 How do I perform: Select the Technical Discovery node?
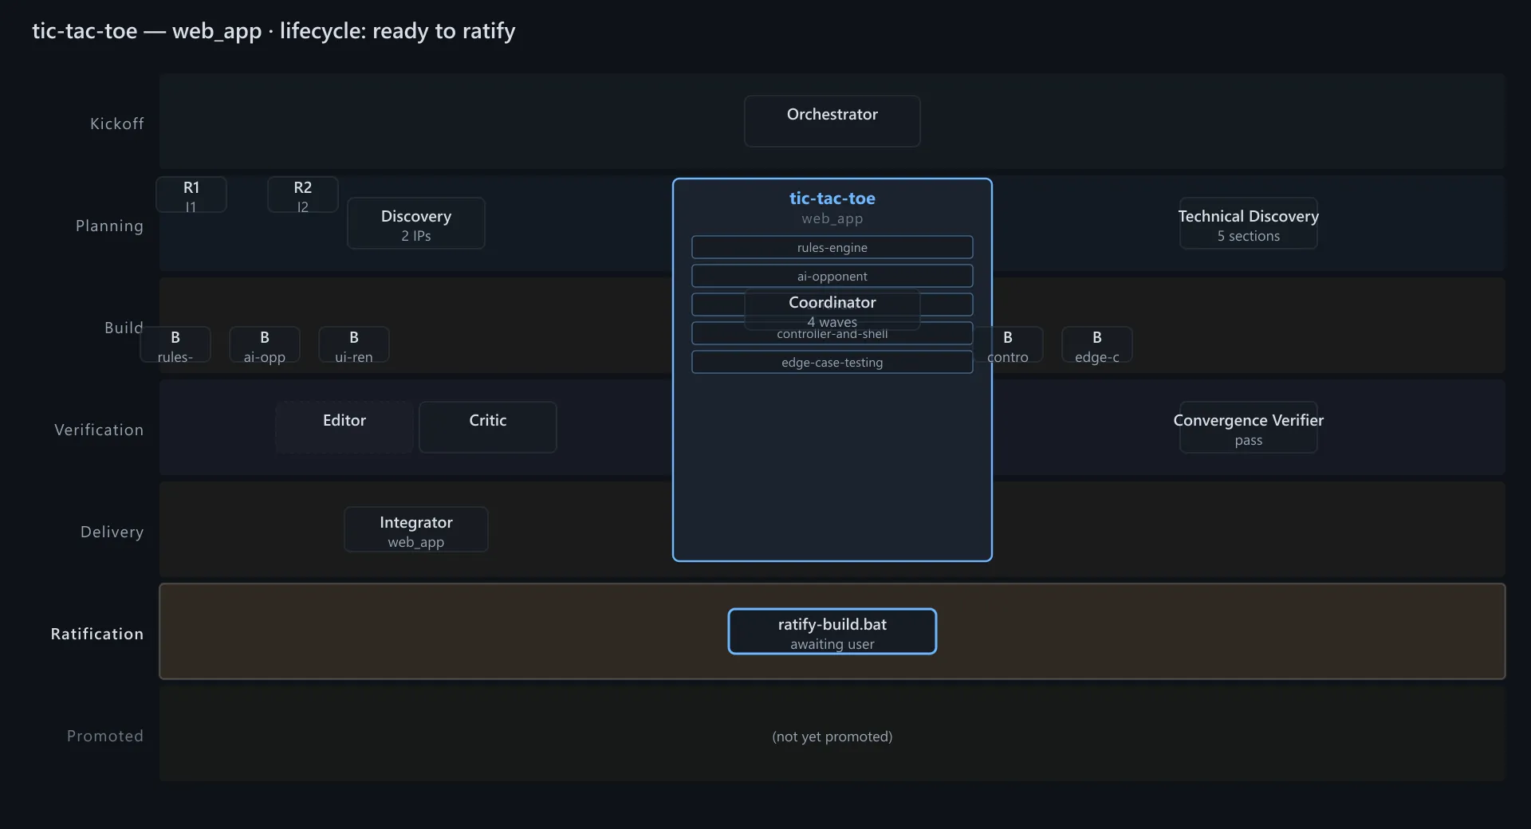[x=1249, y=223]
